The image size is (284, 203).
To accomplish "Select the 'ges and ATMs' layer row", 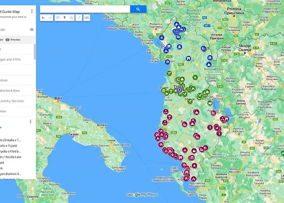I will [16, 59].
